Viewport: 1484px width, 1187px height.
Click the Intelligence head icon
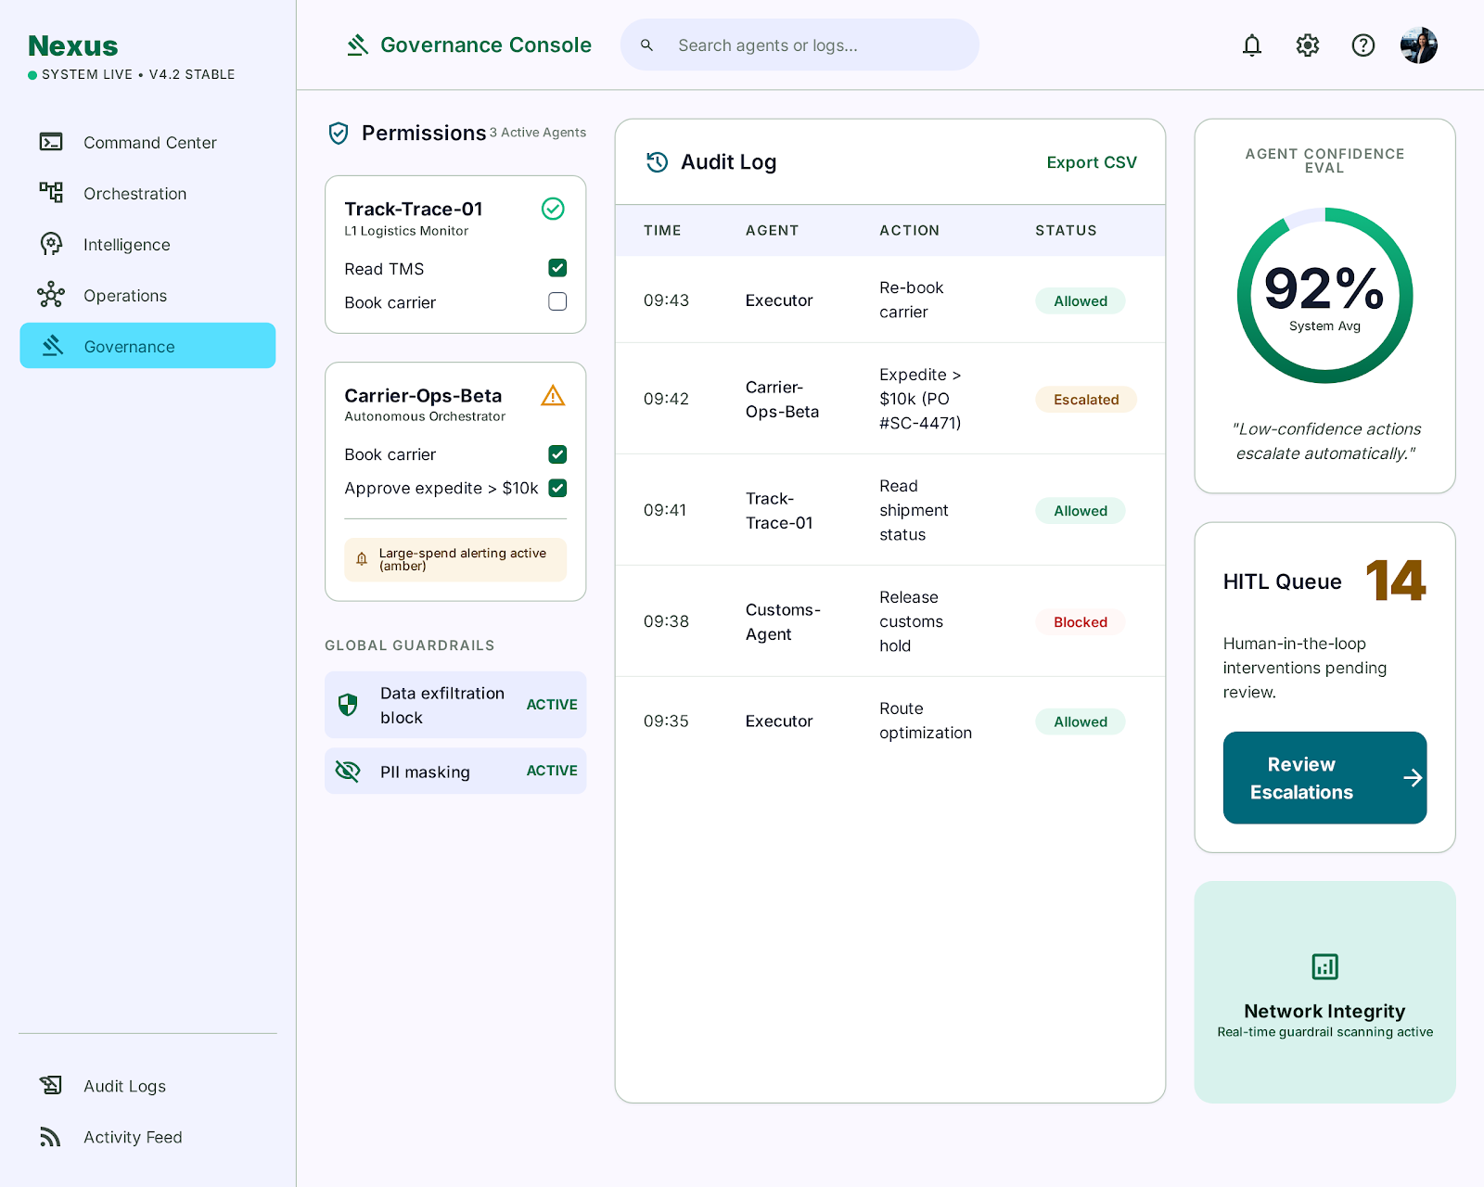51,244
